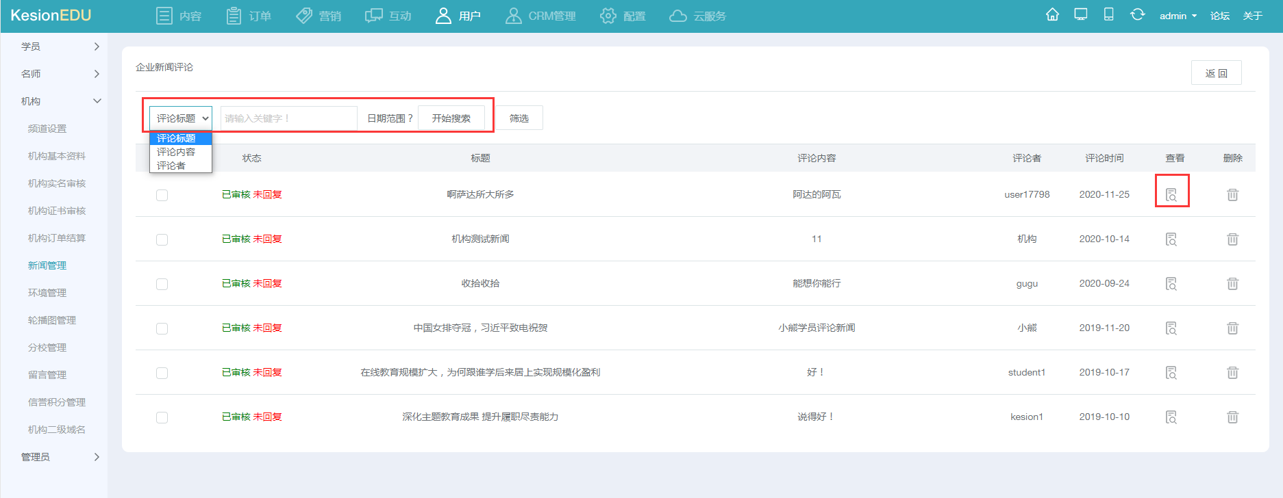Click the keyword search input field
Viewport: 1283px width, 498px height.
click(288, 118)
